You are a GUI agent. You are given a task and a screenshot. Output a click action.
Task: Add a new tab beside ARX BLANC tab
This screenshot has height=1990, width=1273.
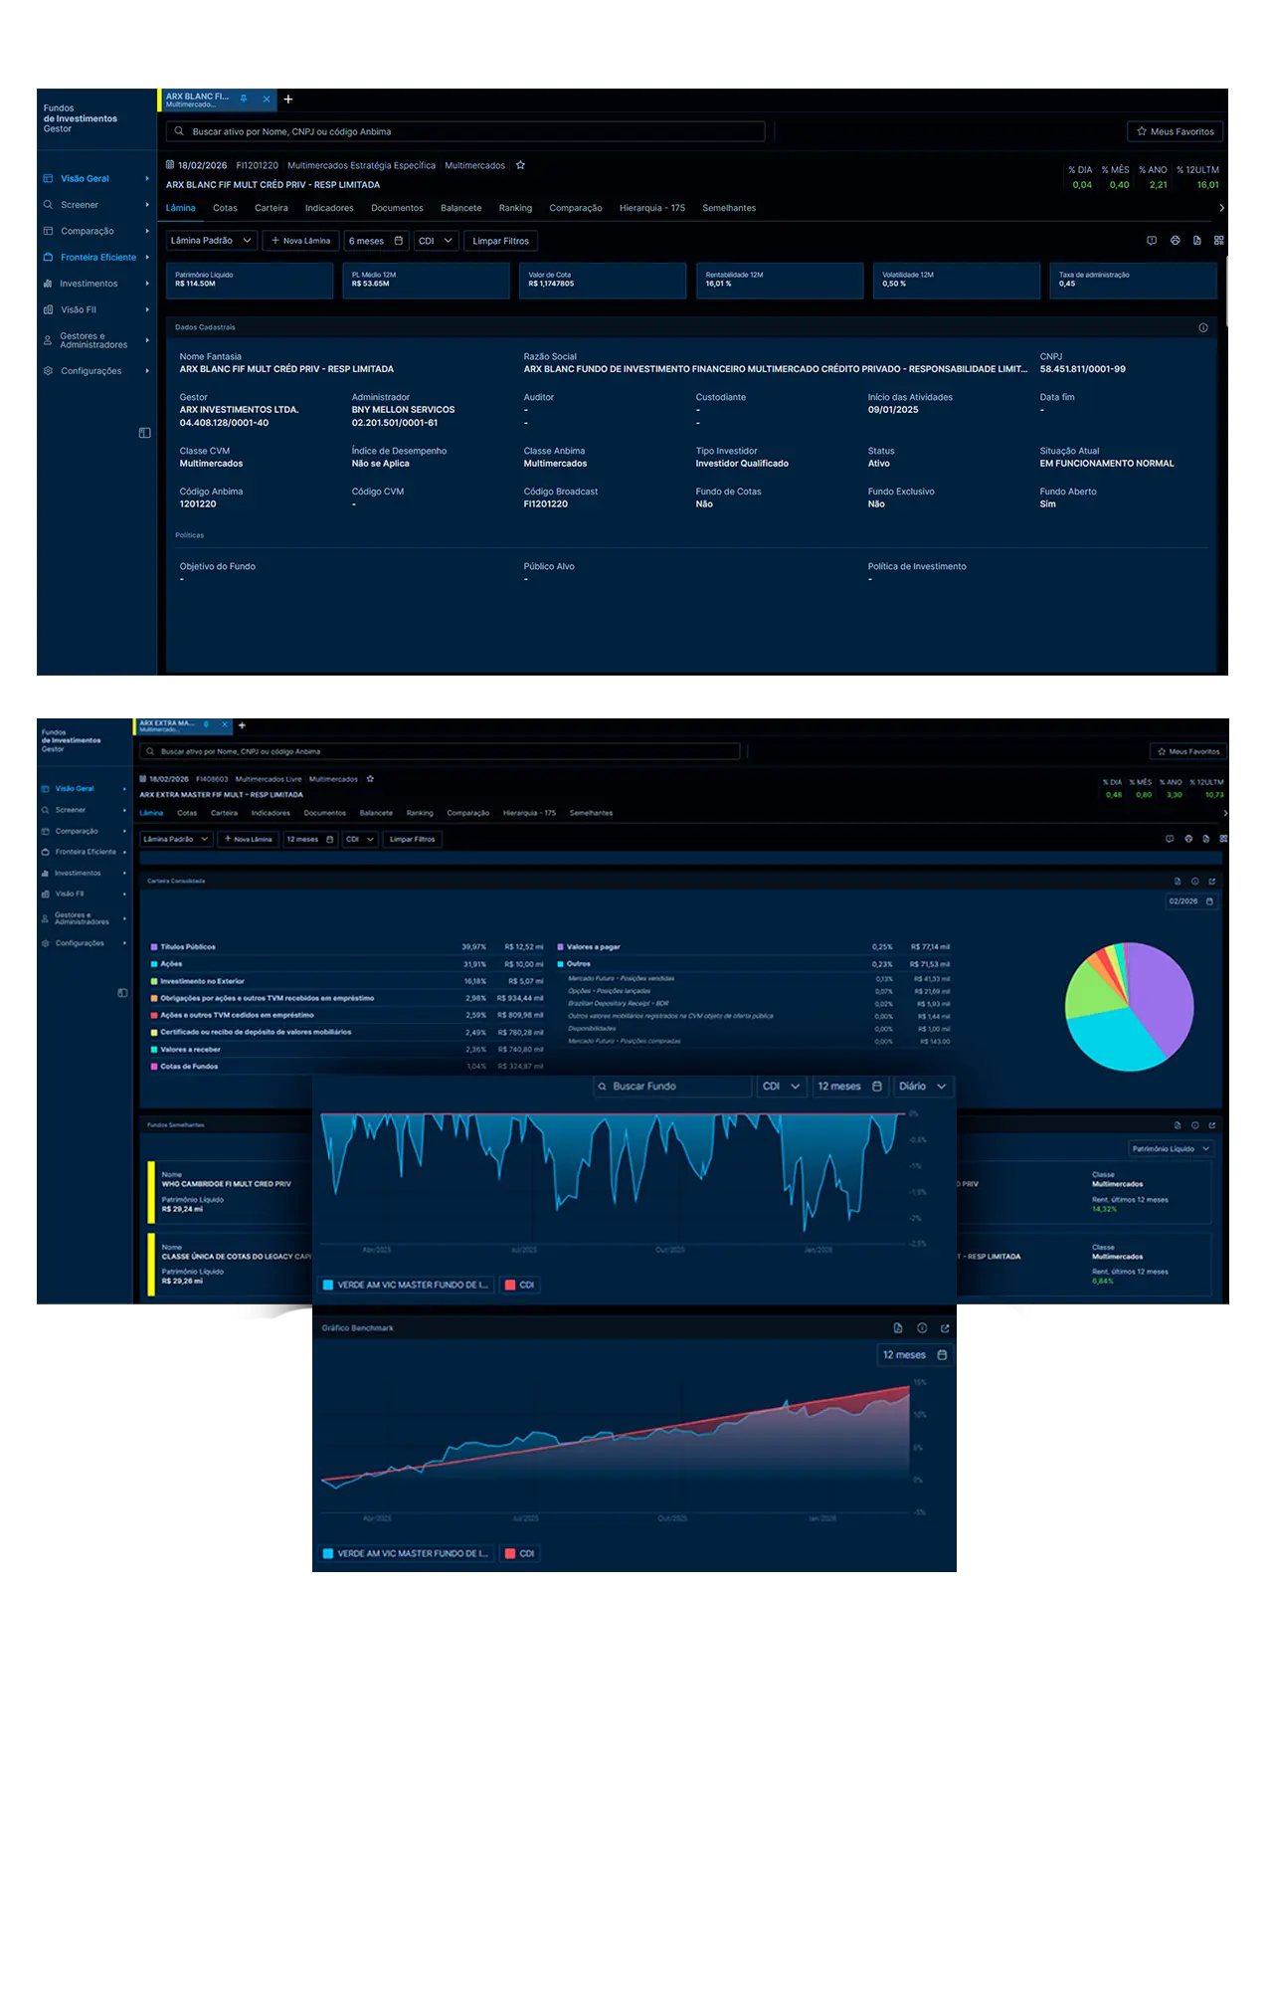tap(288, 99)
